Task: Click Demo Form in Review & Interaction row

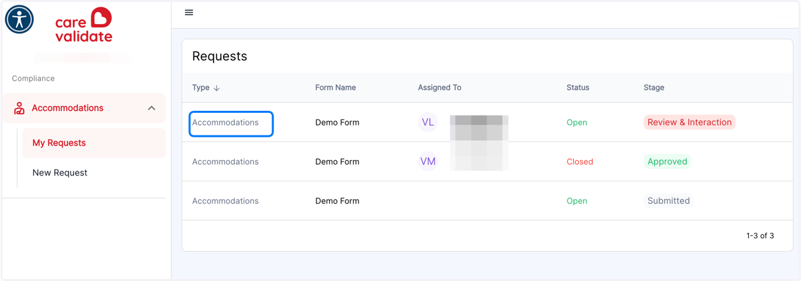Action: tap(337, 123)
